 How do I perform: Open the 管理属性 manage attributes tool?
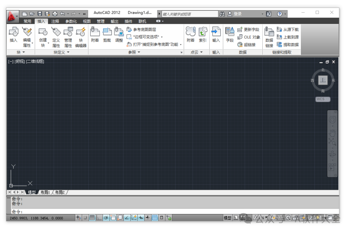click(x=68, y=37)
